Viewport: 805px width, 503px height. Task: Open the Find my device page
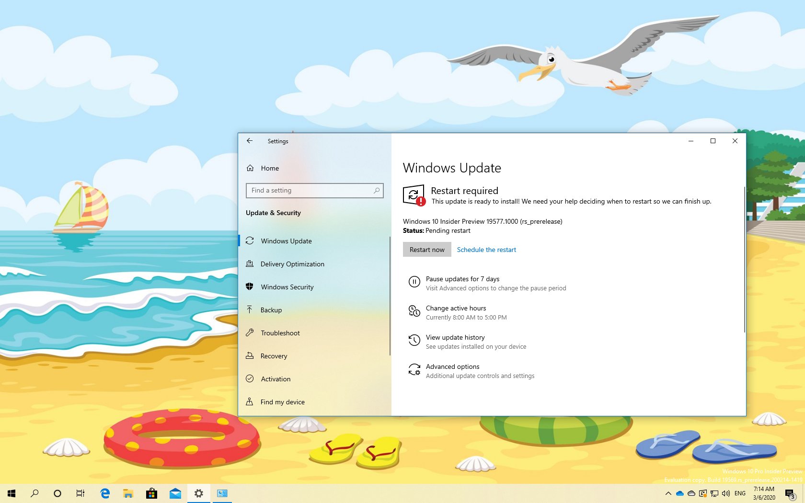pyautogui.click(x=314, y=402)
